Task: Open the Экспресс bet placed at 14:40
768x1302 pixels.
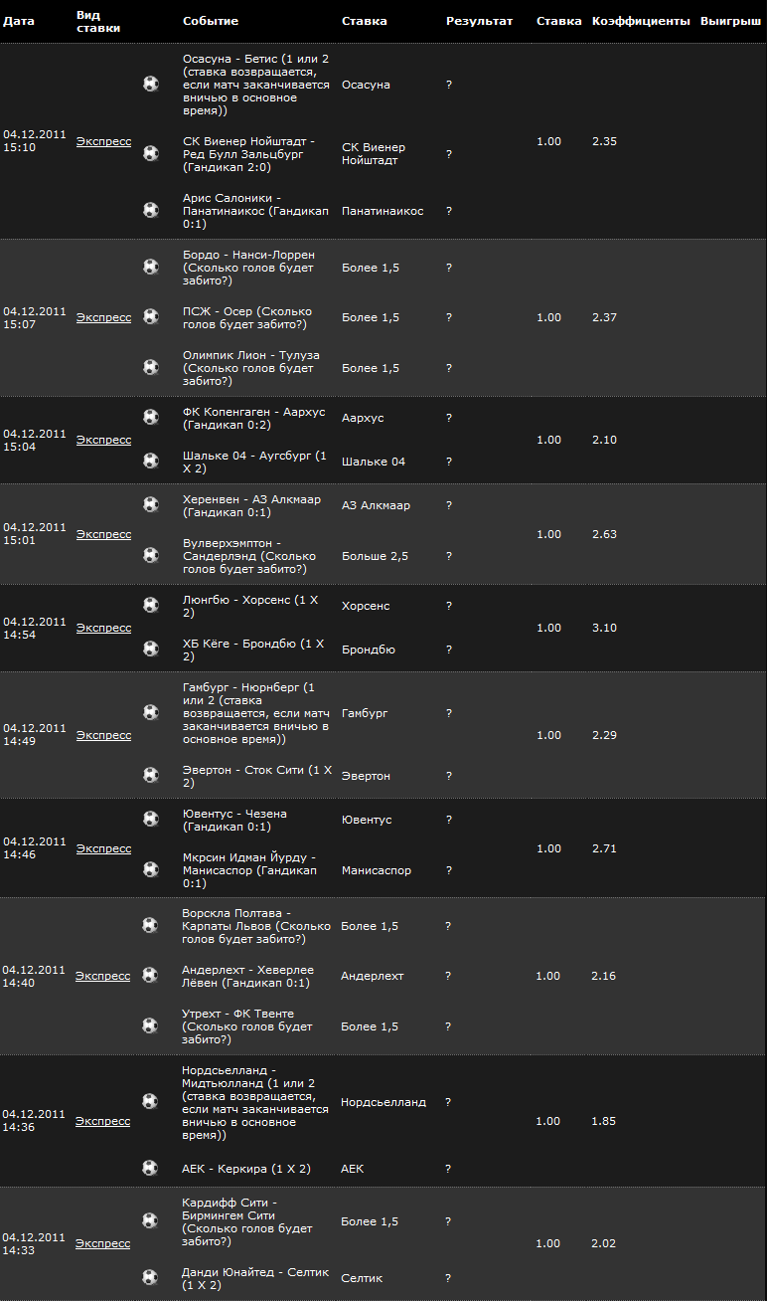Action: 102,976
